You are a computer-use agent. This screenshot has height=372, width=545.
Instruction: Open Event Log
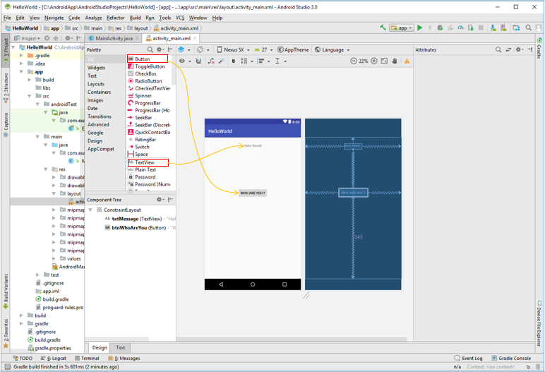[x=468, y=358]
